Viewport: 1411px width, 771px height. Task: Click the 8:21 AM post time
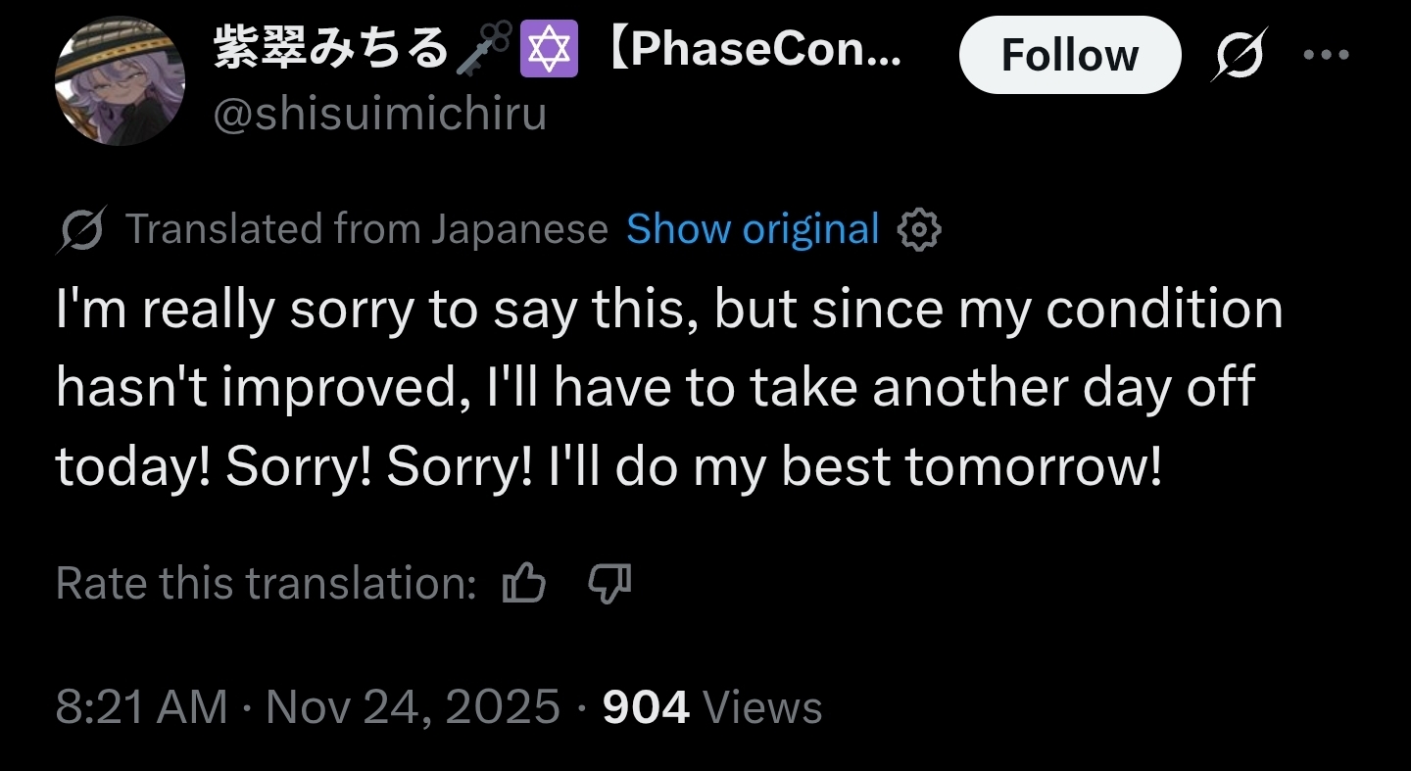tap(141, 707)
